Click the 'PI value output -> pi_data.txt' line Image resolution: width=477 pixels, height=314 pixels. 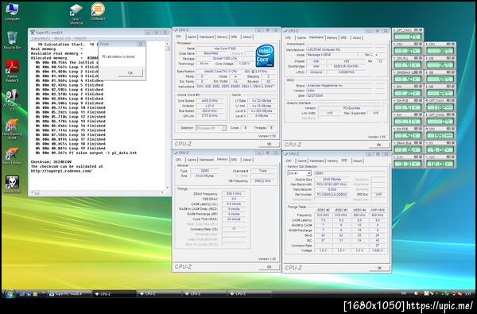86,153
